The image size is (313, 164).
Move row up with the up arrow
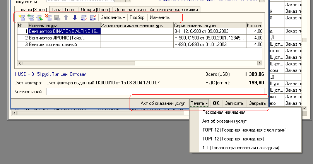pyautogui.click(x=66, y=17)
